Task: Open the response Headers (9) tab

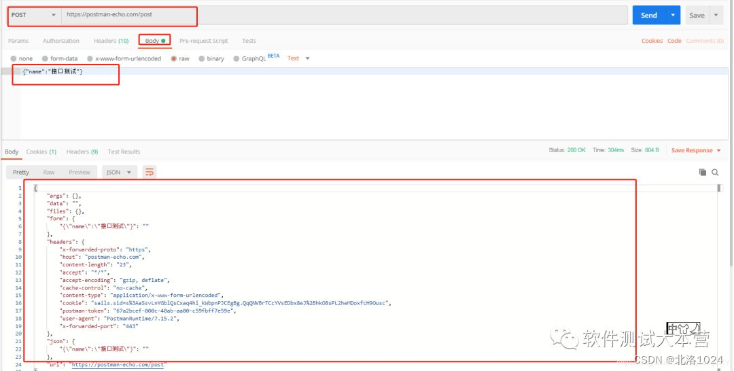Action: pyautogui.click(x=82, y=152)
